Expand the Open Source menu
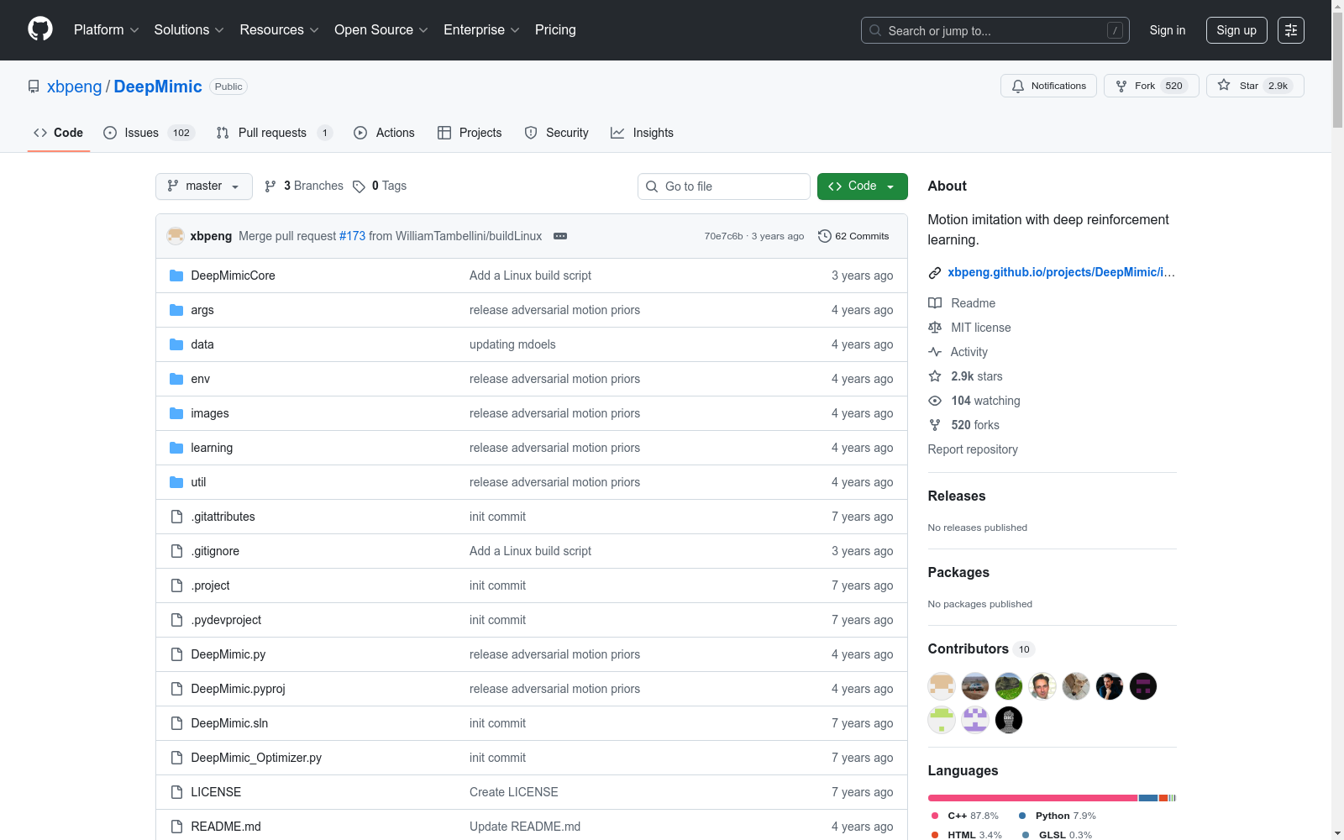 pos(381,30)
